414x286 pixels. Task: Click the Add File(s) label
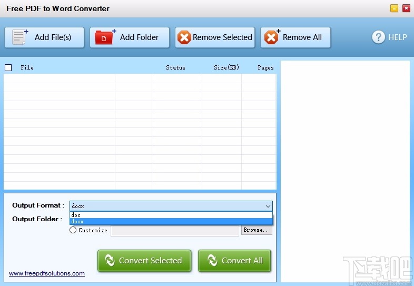pos(53,37)
